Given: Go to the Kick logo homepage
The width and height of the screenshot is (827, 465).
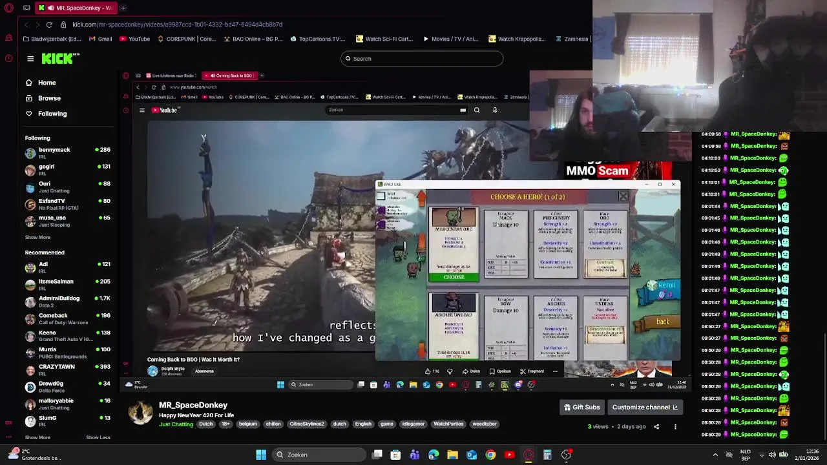Looking at the screenshot, I should click(60, 59).
